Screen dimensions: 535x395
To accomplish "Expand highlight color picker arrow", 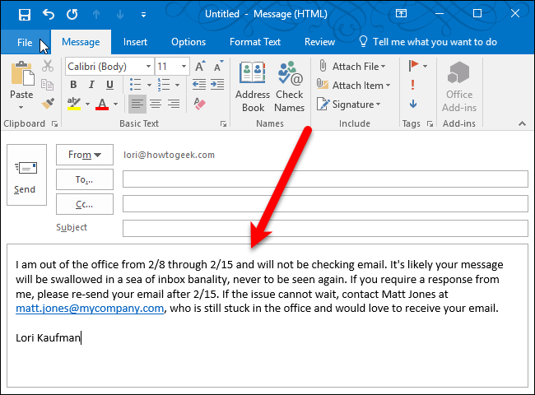I will point(87,104).
